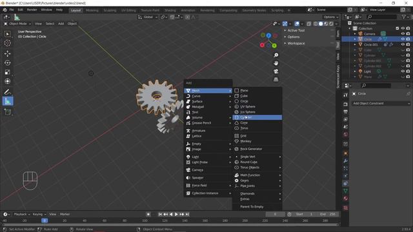Choose Monkey mesh entry
This screenshot has height=232, width=413.
pyautogui.click(x=257, y=141)
